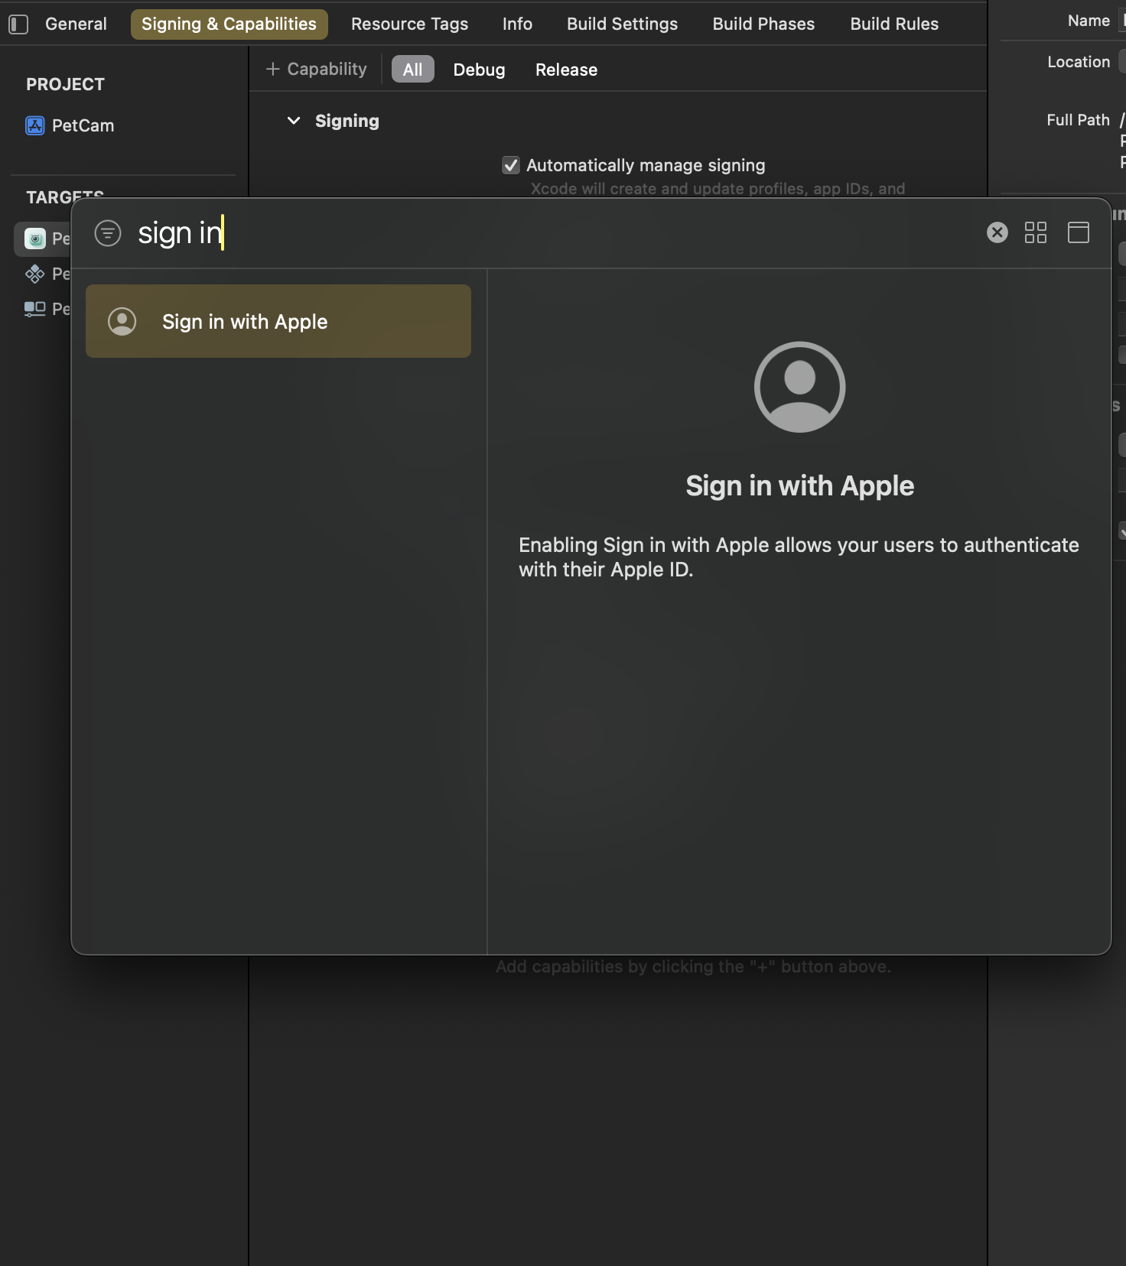This screenshot has height=1266, width=1126.
Task: Click the PROJECT section header
Action: tap(65, 84)
